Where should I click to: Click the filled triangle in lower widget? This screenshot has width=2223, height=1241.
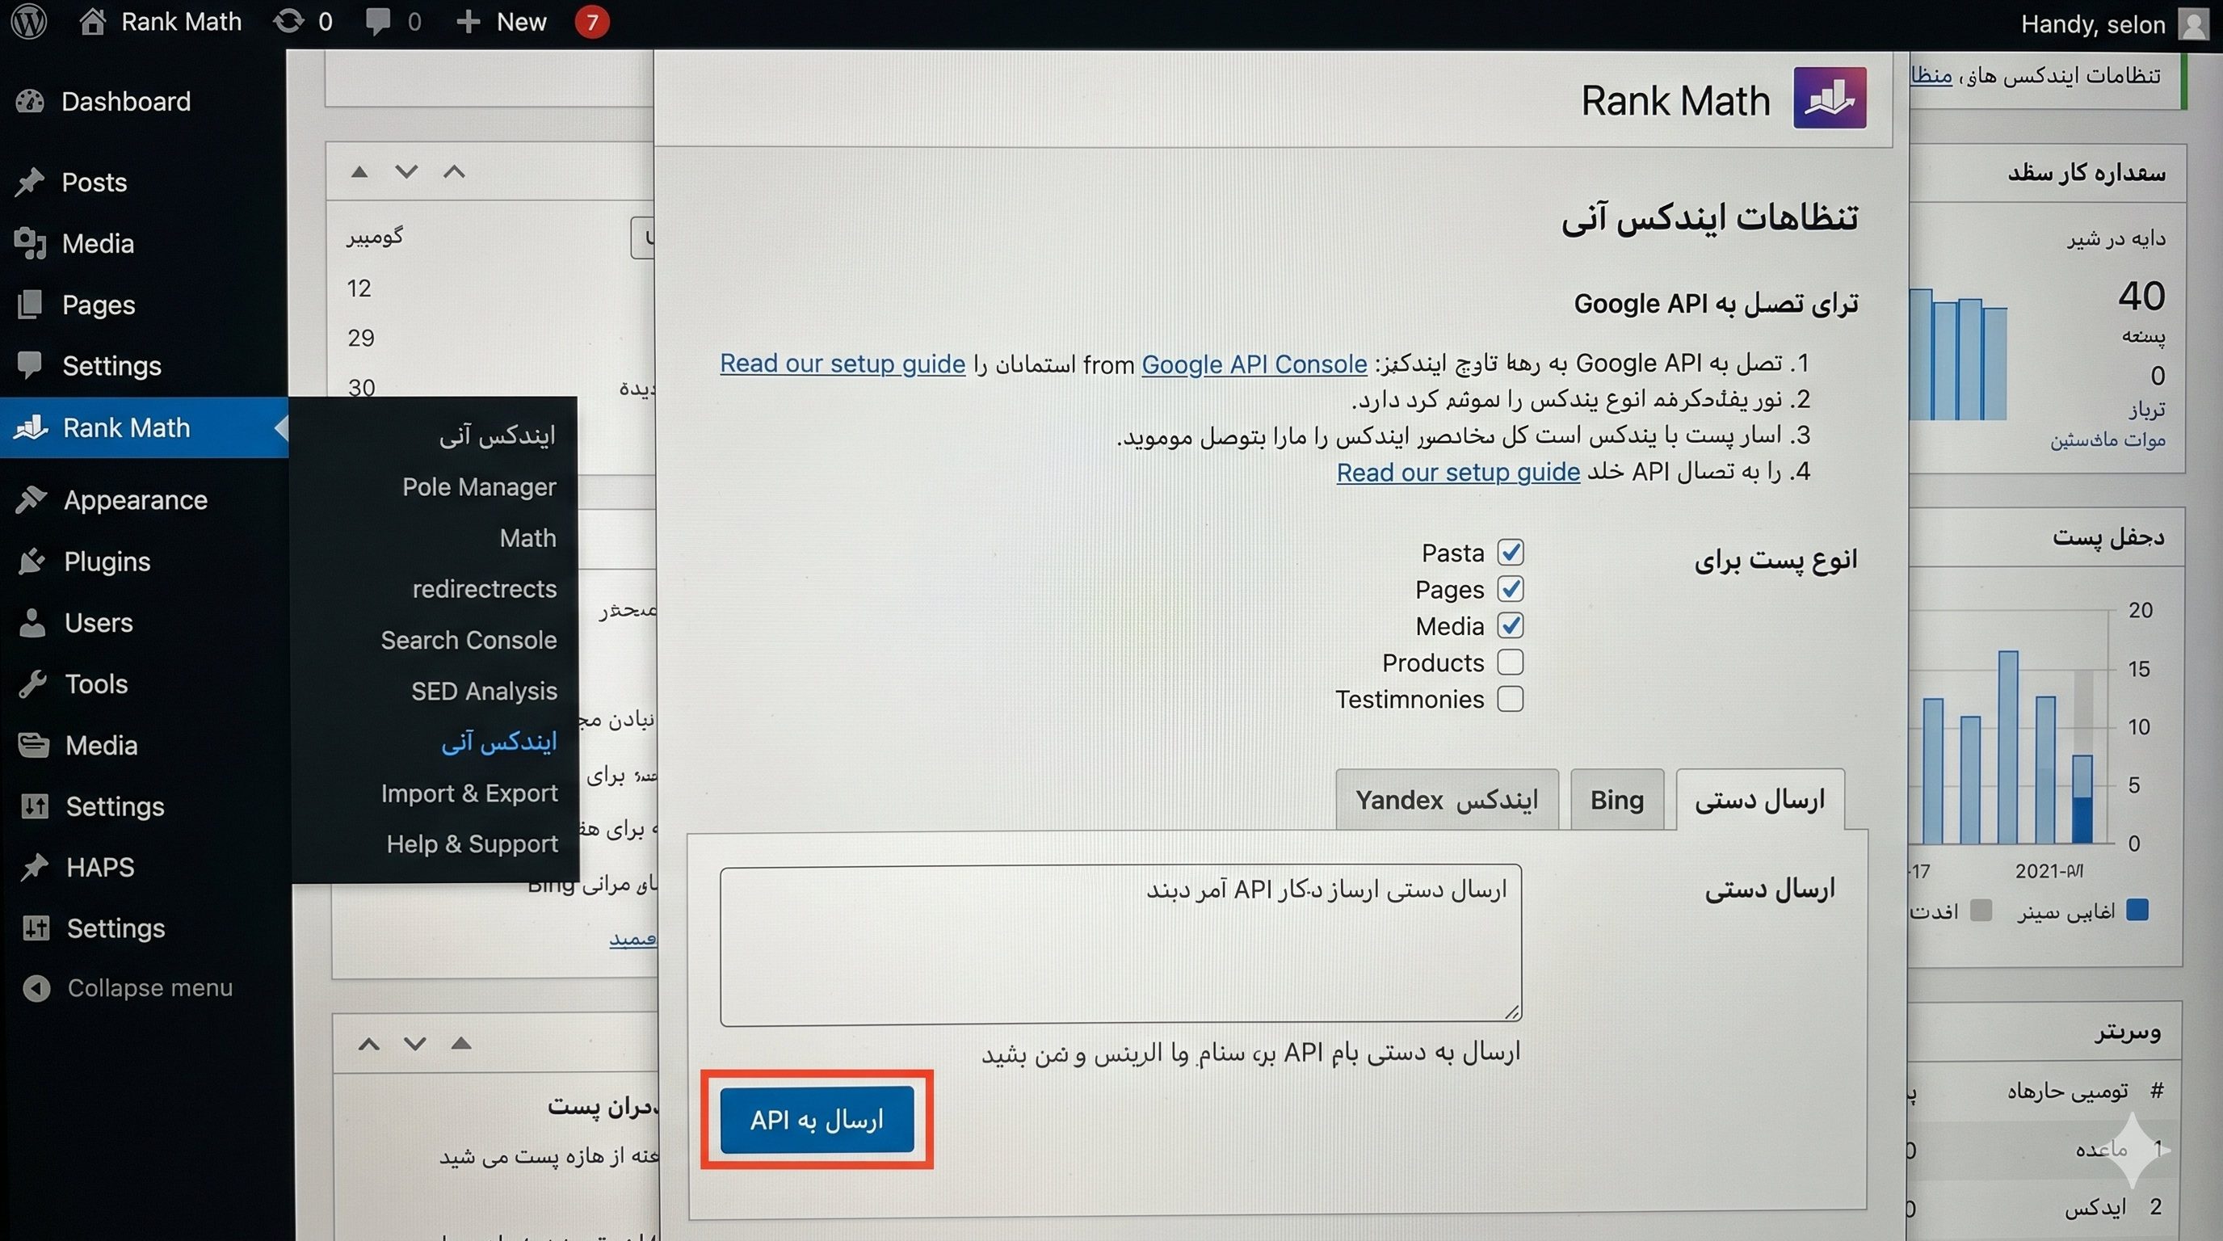tap(462, 1043)
